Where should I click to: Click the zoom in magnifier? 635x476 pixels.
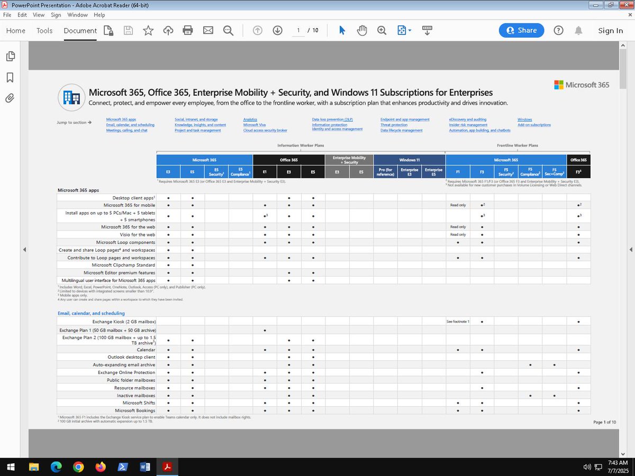tap(382, 30)
